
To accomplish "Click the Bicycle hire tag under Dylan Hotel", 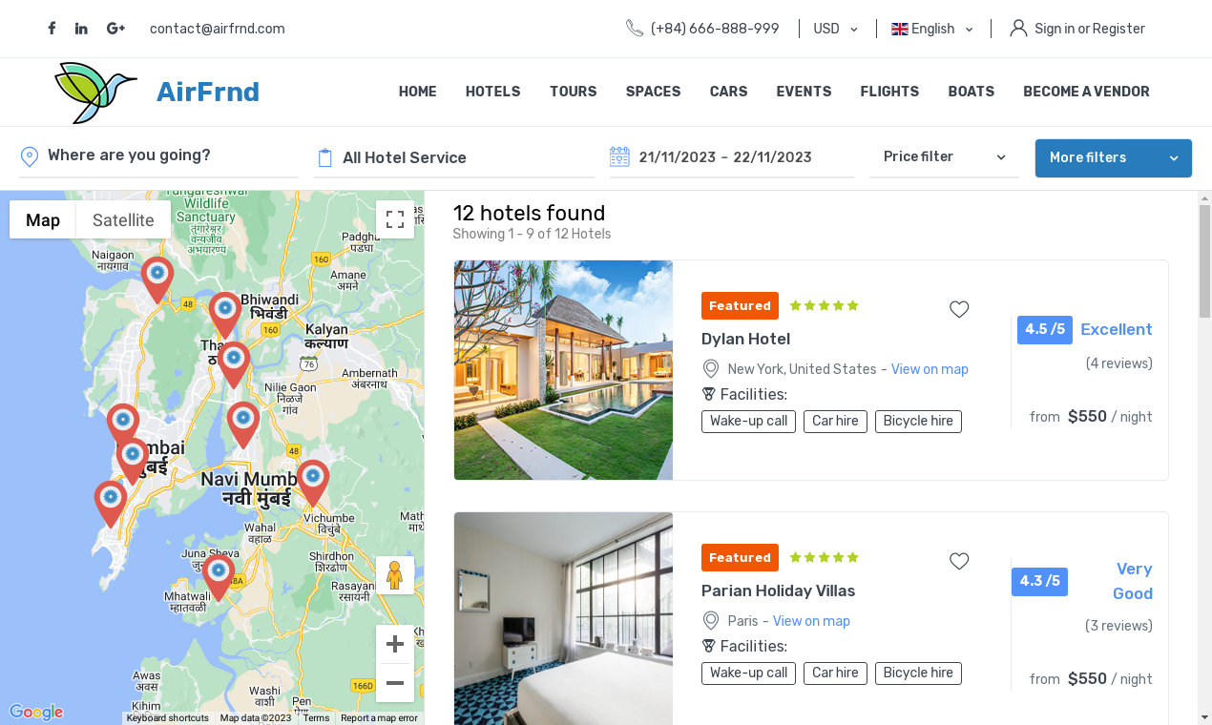I will pyautogui.click(x=918, y=421).
